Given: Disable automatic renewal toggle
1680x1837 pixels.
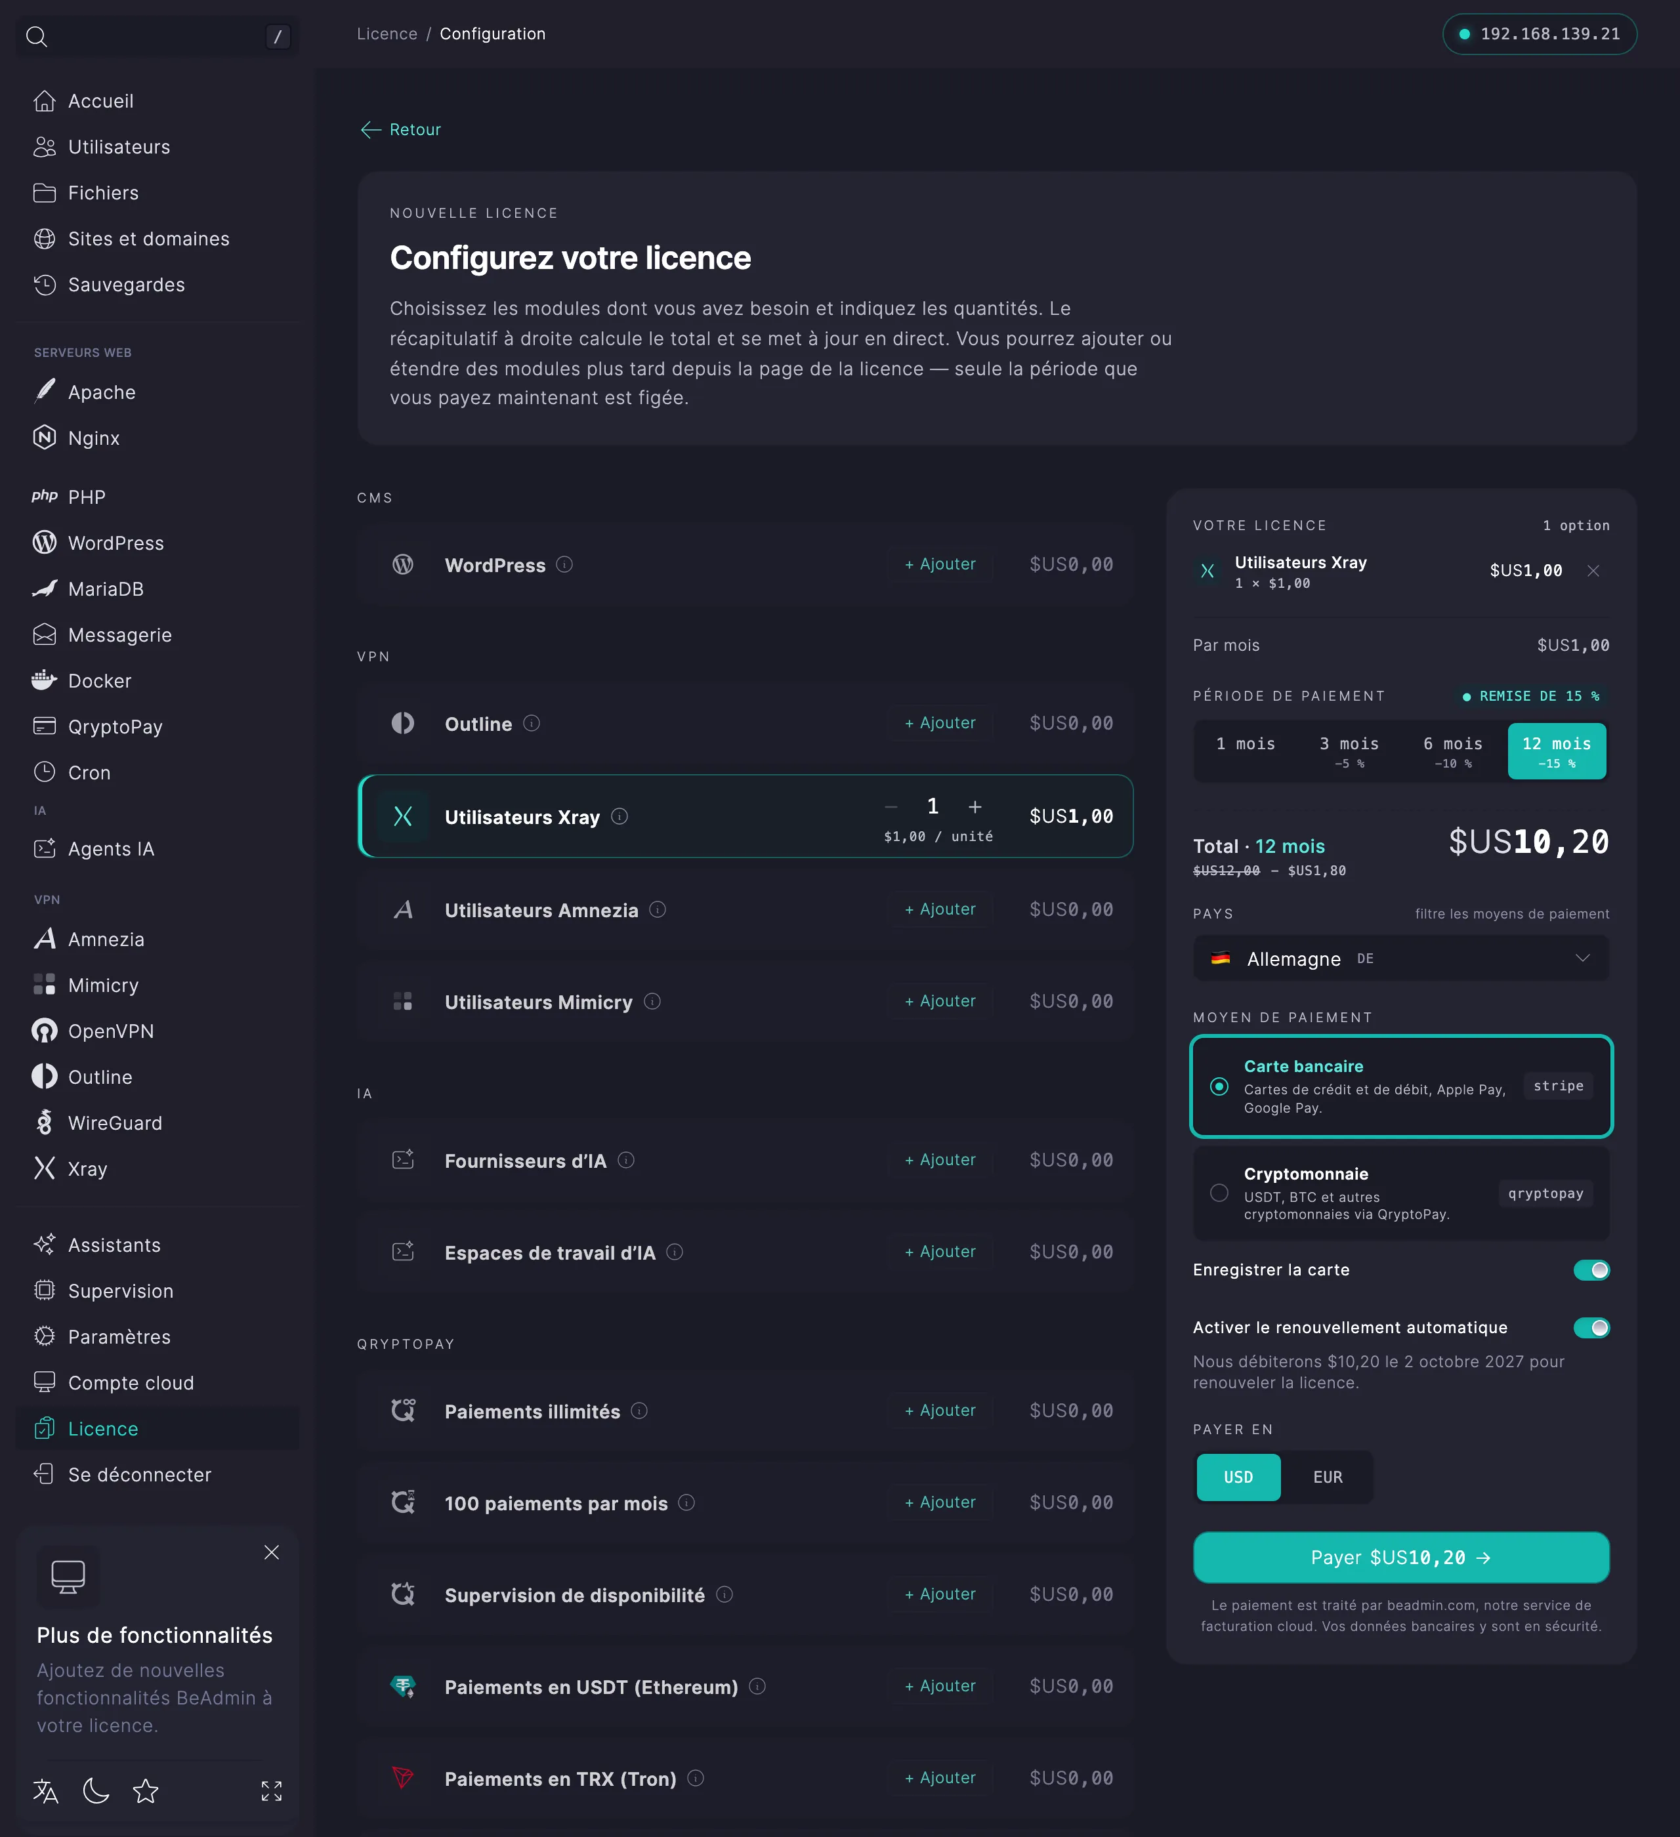Looking at the screenshot, I should (1591, 1328).
